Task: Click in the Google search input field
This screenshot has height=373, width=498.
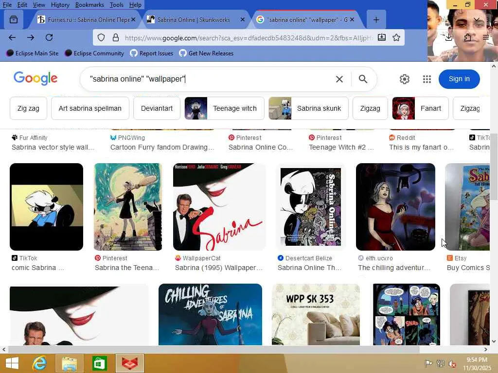Action: coord(210,79)
